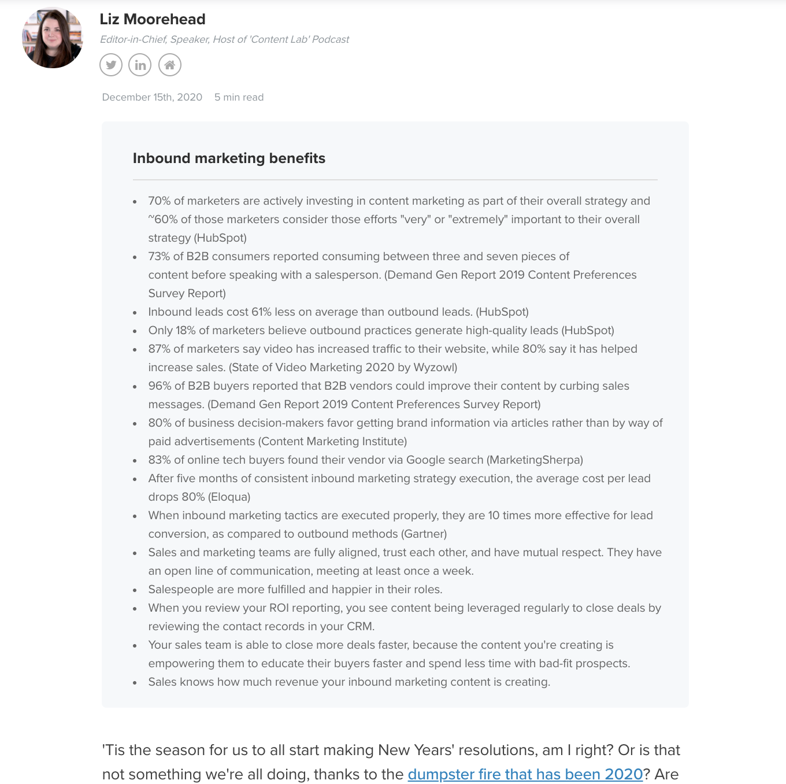Click the 83% of online tech buyers bullet

tap(366, 460)
